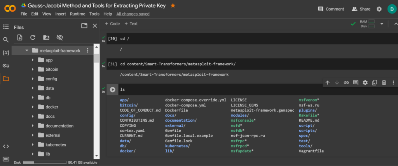Open the secrets key icon

(6, 65)
